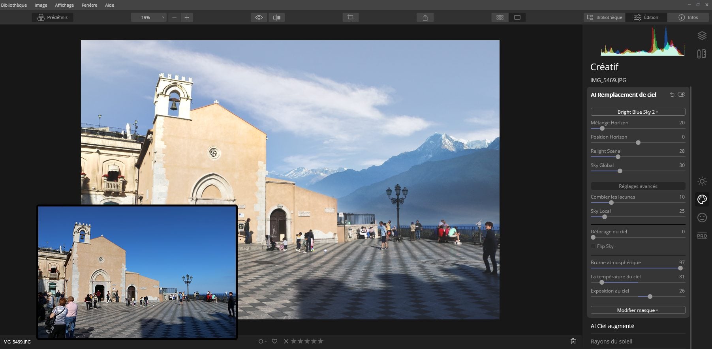
Task: Zoom out with the minus button
Action: click(x=174, y=17)
